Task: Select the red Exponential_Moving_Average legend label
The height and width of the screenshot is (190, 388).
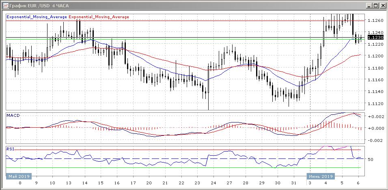Action: click(99, 17)
